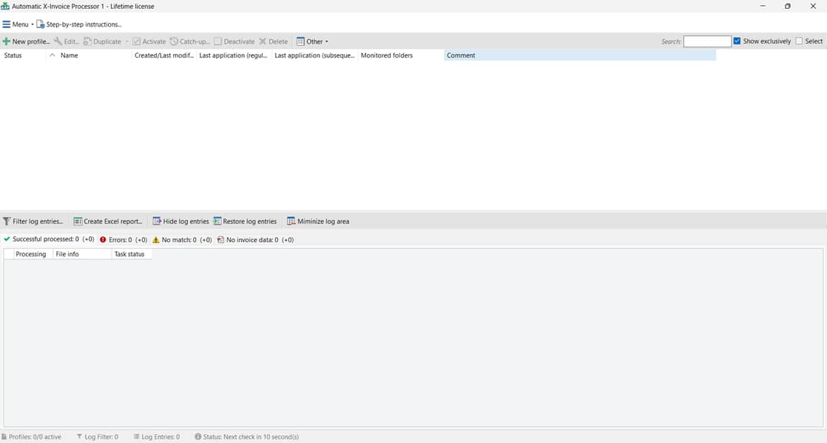This screenshot has width=827, height=443.
Task: Click the Activate checkbox button
Action: click(x=137, y=41)
